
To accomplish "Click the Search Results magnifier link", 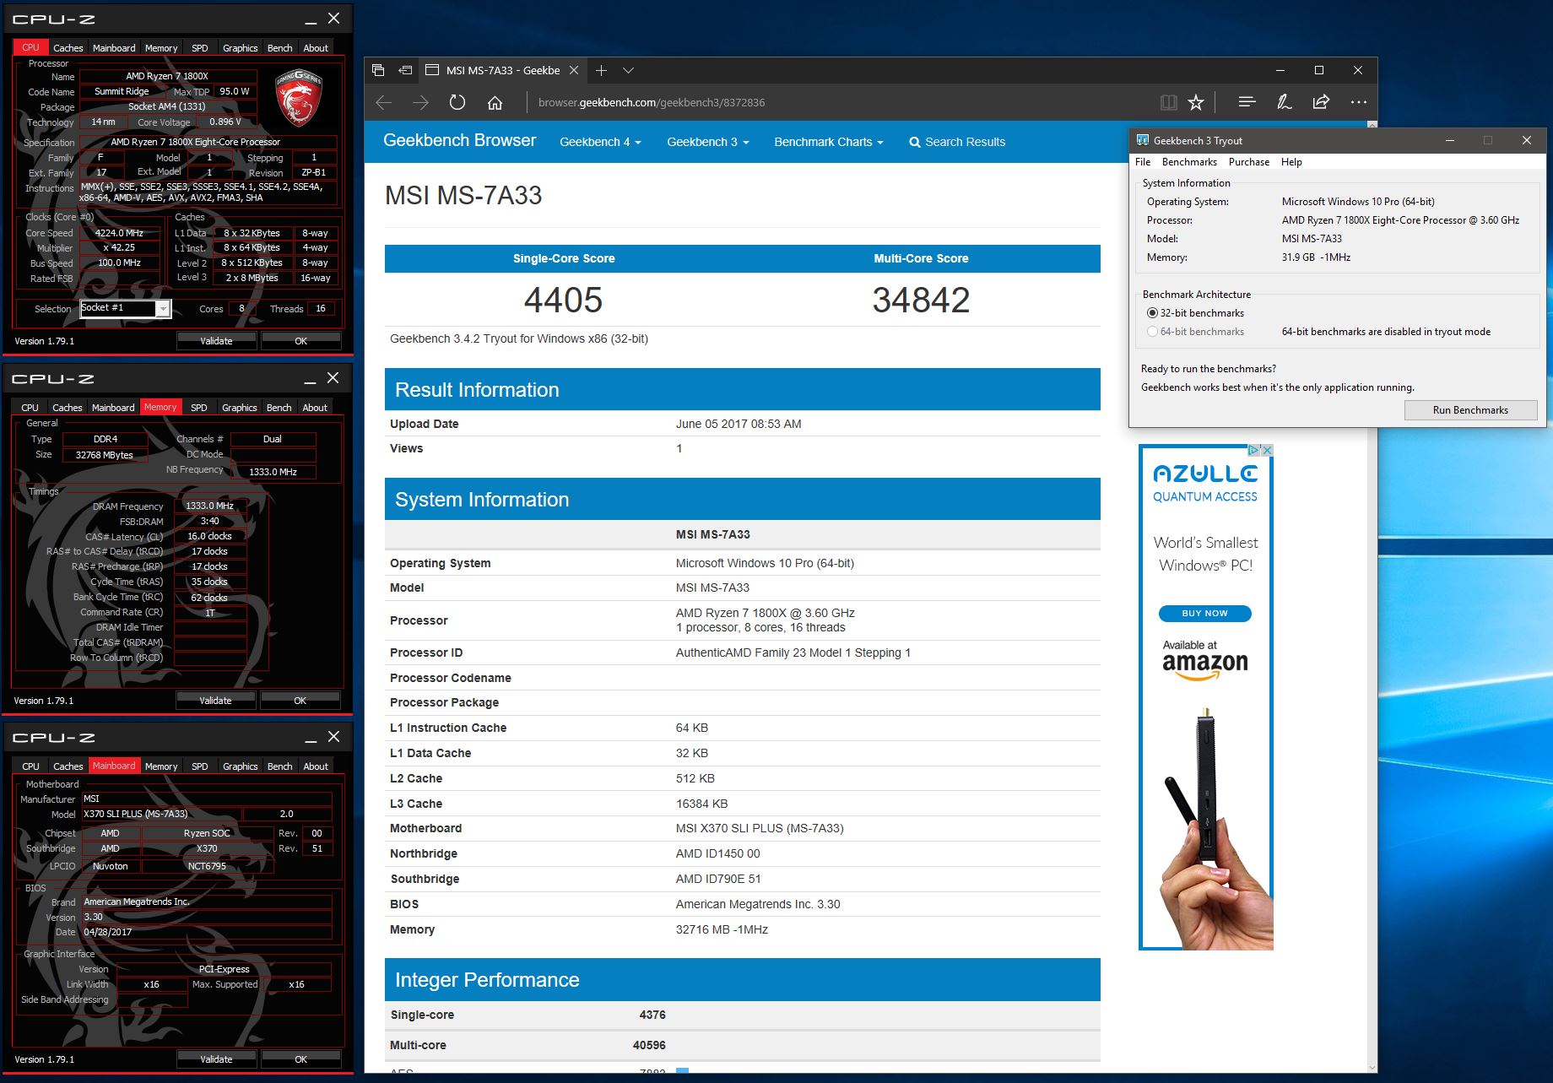I will pos(957,142).
